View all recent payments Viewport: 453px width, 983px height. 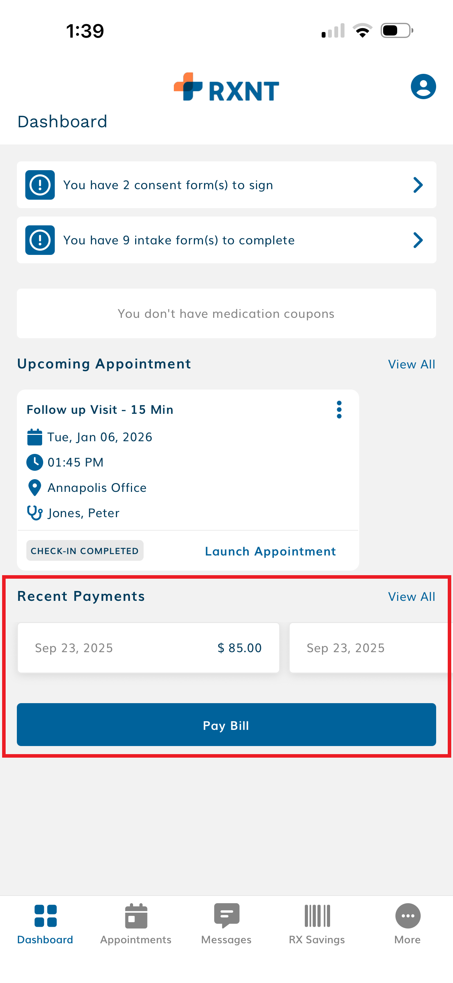[412, 597]
